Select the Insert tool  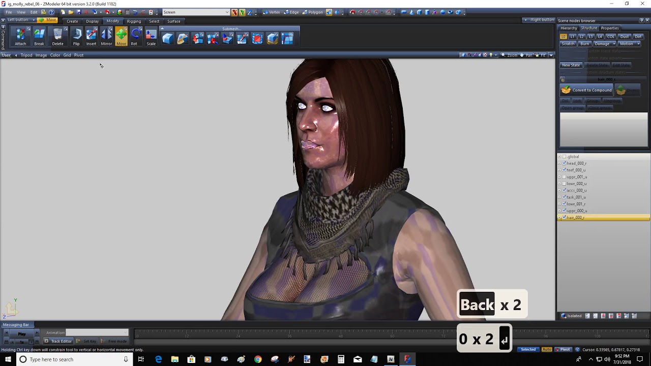point(91,37)
